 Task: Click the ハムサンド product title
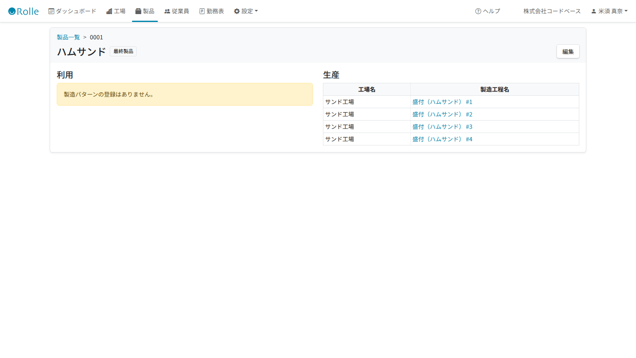(x=82, y=52)
